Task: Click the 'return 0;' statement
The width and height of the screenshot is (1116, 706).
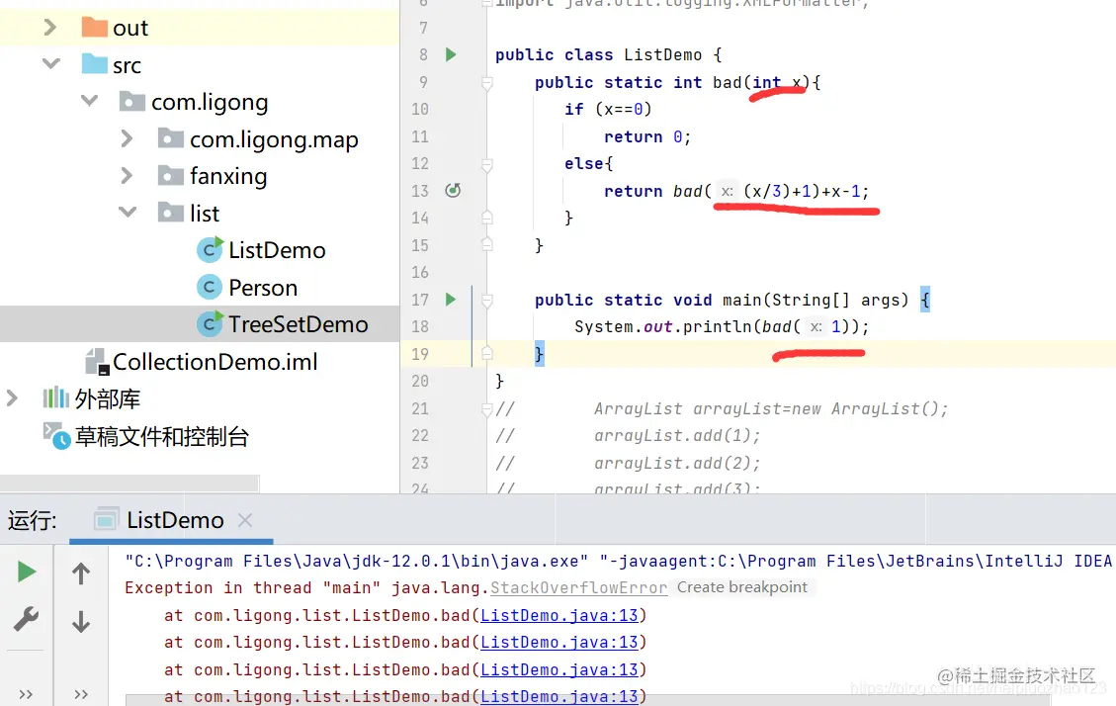Action: pyautogui.click(x=647, y=136)
